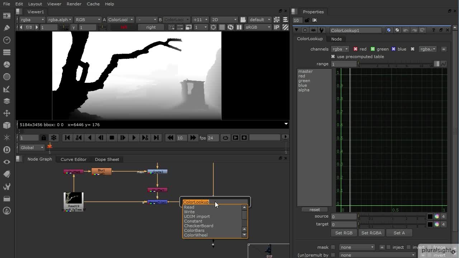This screenshot has width=459, height=258.
Task: Click the Set RGB button
Action: 344,233
